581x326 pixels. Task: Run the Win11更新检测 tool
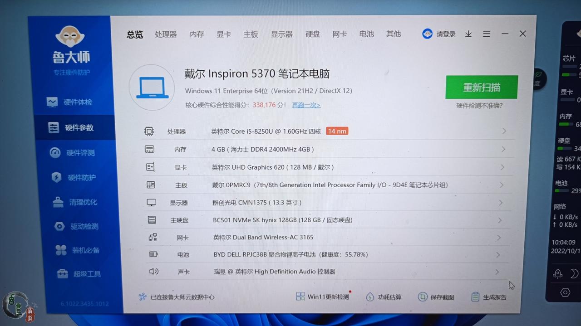click(323, 297)
